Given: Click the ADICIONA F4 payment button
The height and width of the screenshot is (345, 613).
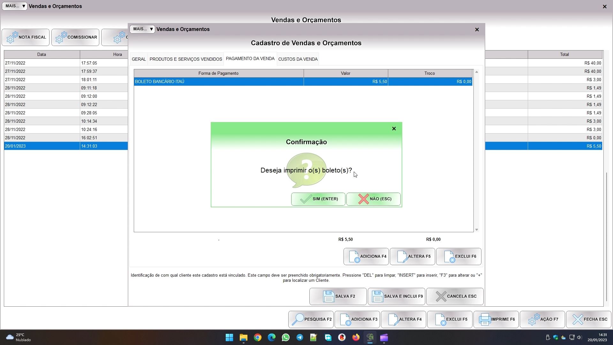Looking at the screenshot, I should click(x=366, y=257).
